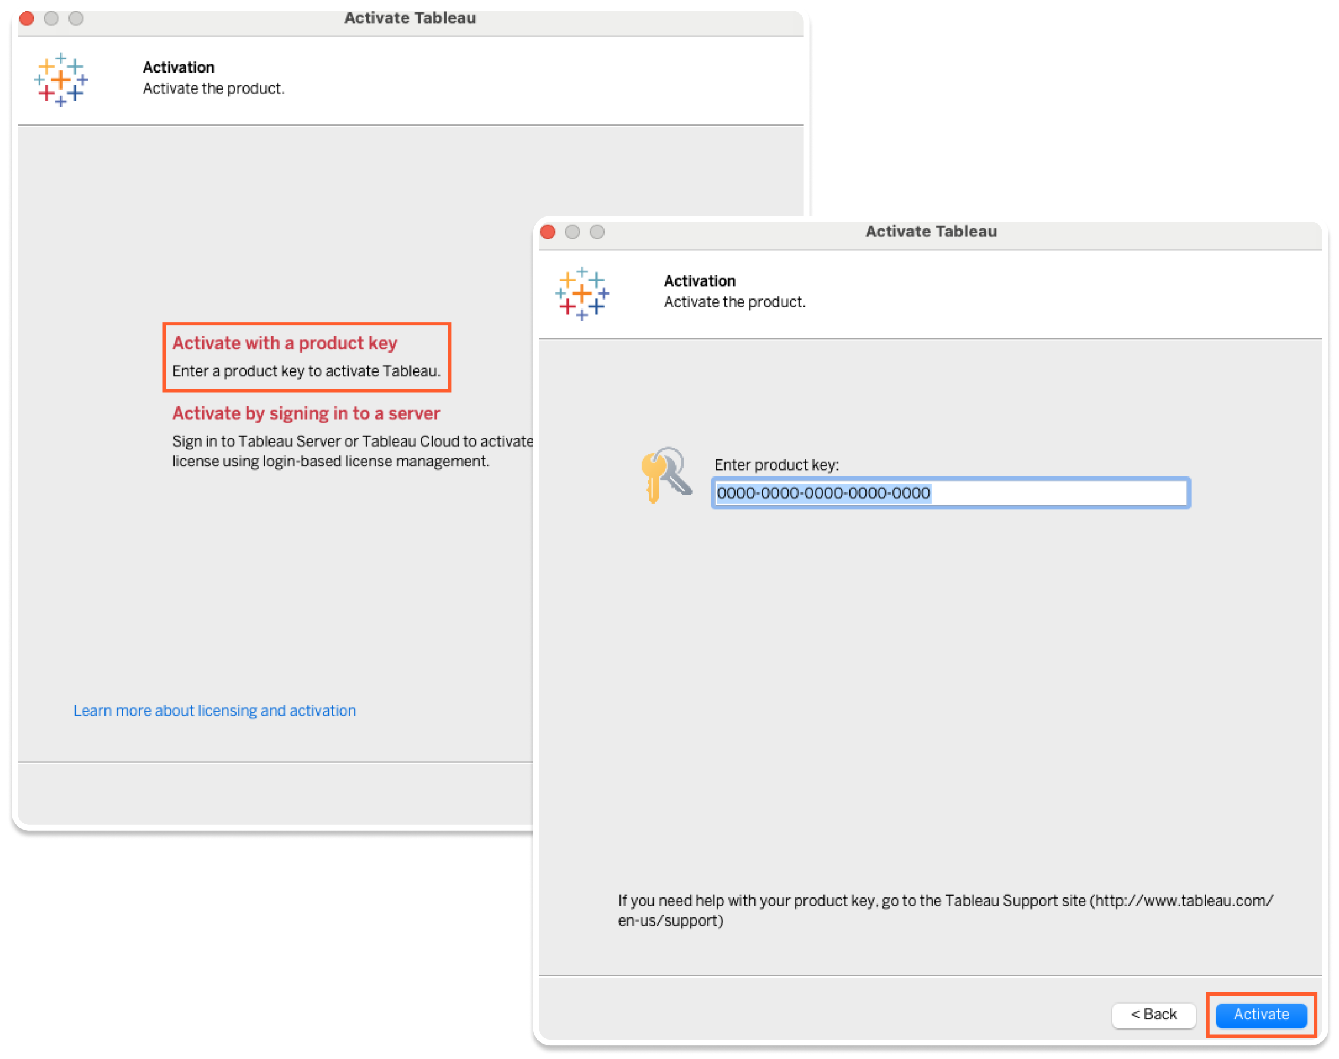This screenshot has width=1339, height=1059.
Task: Open Learn more about licensing and activation link
Action: 215,710
